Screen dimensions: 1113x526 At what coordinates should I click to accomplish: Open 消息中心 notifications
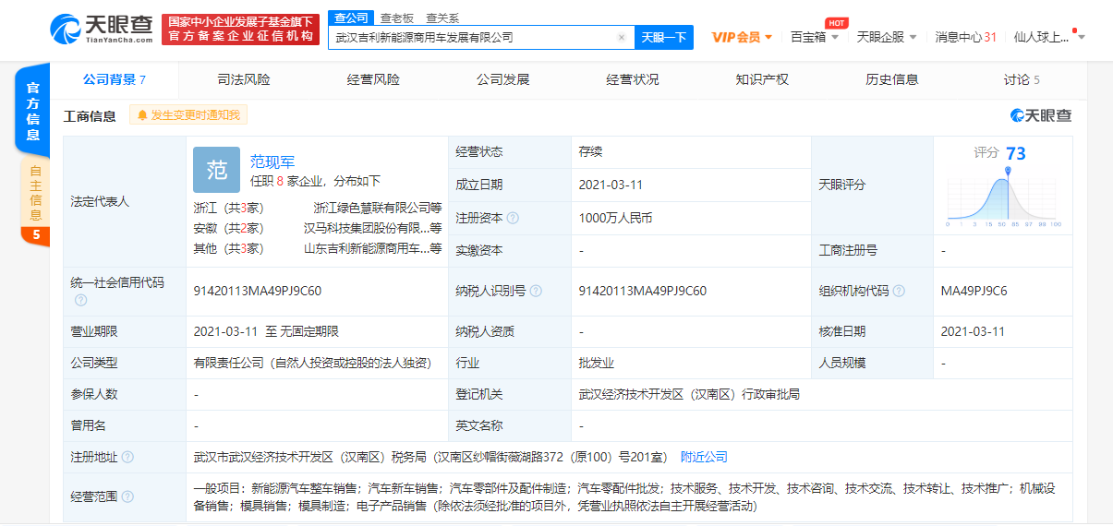pos(966,37)
